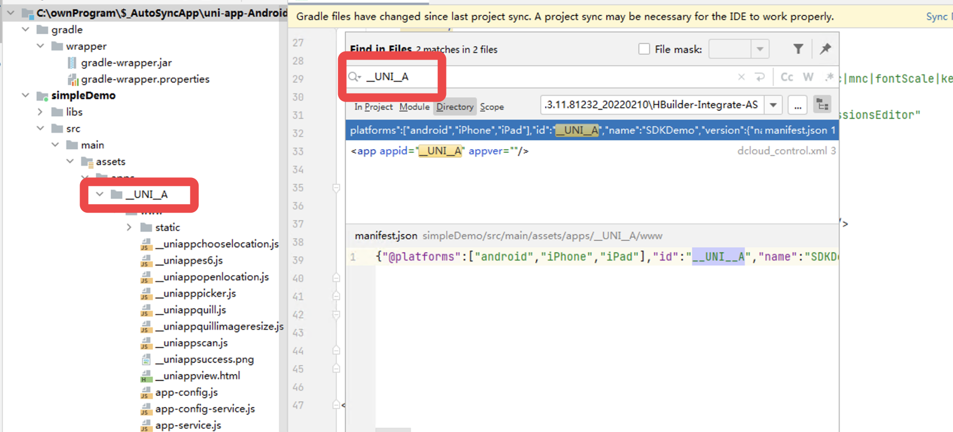
Task: Open selected scope in project tree view icon
Action: (x=822, y=104)
